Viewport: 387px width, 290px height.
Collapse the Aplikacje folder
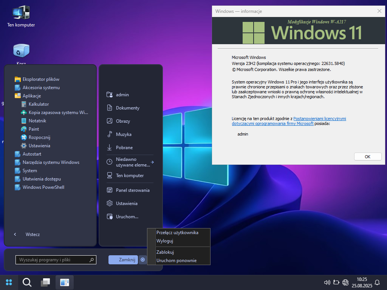31,96
